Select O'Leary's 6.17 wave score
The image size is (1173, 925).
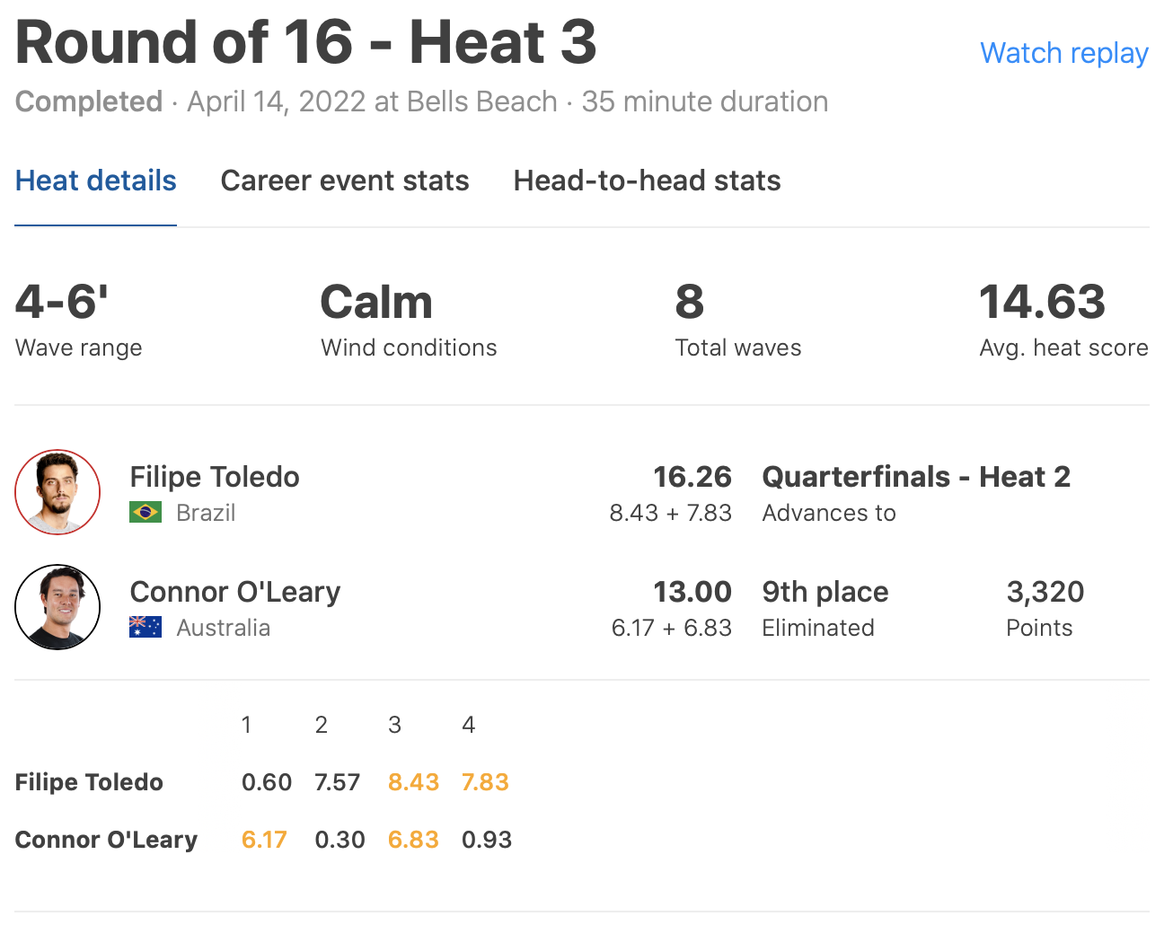[x=264, y=840]
